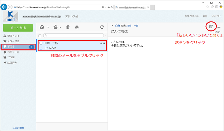
Task: Close the current browser tab
Action: click(148, 7)
